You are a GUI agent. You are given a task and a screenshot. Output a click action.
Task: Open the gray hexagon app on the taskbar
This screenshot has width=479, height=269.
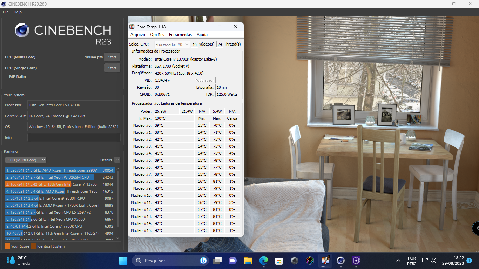point(295,261)
